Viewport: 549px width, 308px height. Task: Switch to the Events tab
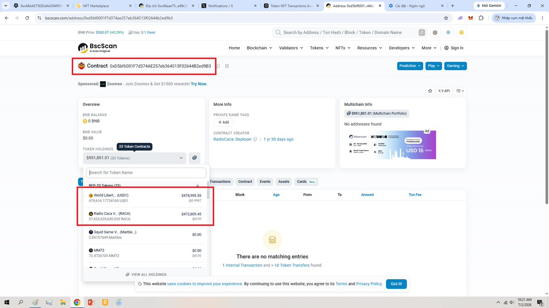coord(265,182)
